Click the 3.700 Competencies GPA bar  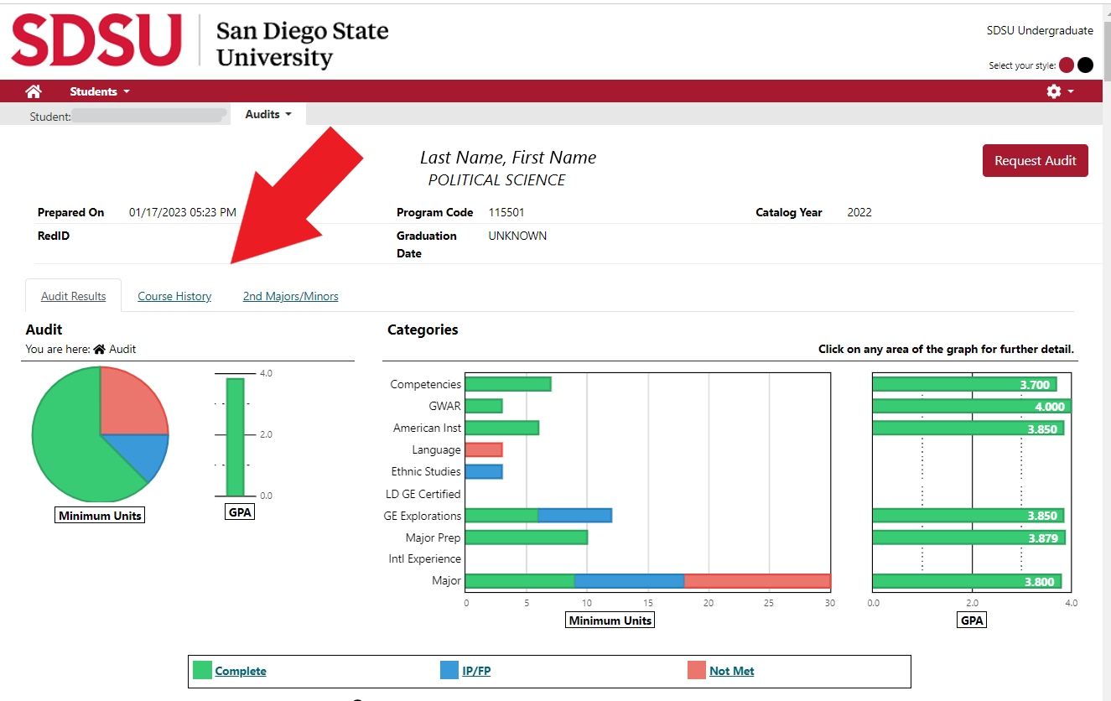tap(964, 384)
